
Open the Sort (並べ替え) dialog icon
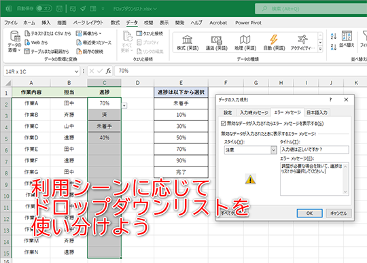coord(347,36)
